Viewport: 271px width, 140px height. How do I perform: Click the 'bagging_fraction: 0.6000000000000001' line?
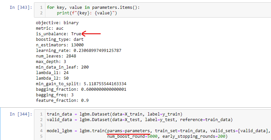coord(81,89)
